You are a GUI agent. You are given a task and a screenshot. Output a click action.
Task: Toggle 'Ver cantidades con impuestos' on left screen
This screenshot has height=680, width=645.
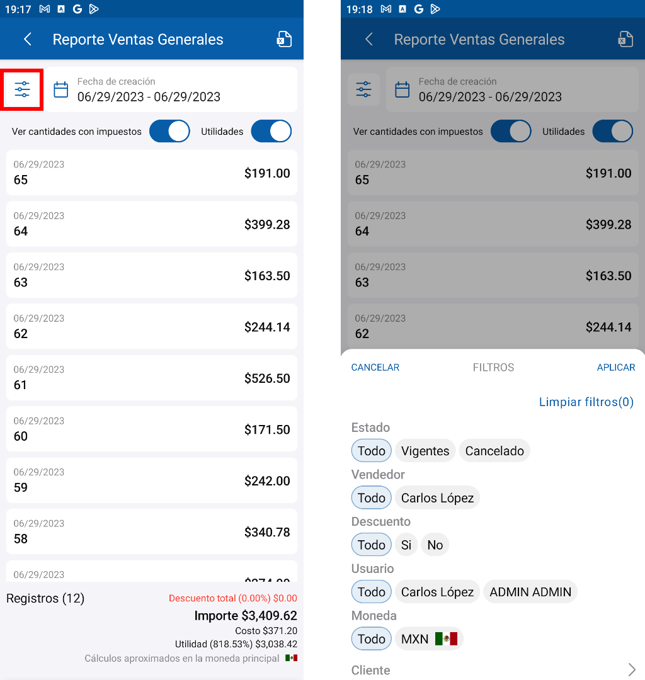[x=169, y=132]
